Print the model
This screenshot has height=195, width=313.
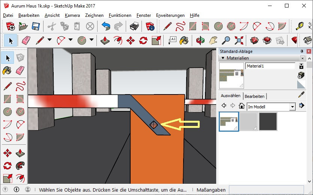134,26
